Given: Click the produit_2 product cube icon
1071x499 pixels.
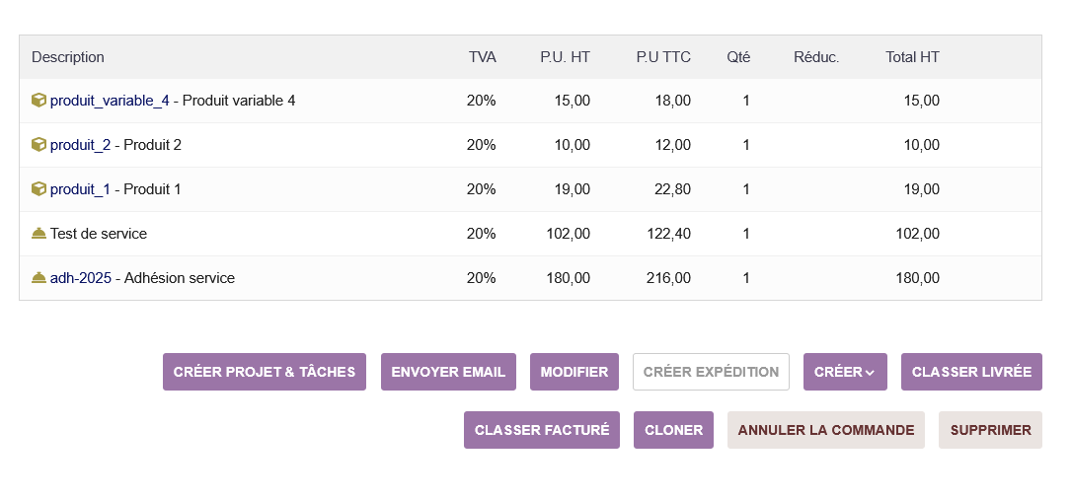Looking at the screenshot, I should click(38, 144).
